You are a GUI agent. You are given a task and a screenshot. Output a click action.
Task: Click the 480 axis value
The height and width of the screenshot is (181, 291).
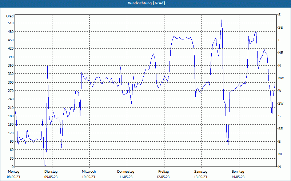pos(11,31)
